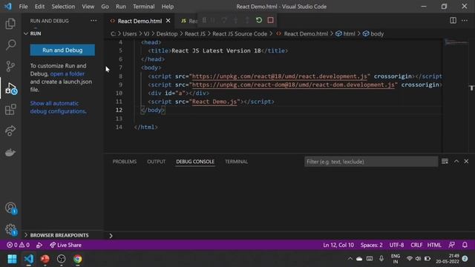Image resolution: width=475 pixels, height=267 pixels.
Task: Click the debug Pause button
Action: coord(213,20)
